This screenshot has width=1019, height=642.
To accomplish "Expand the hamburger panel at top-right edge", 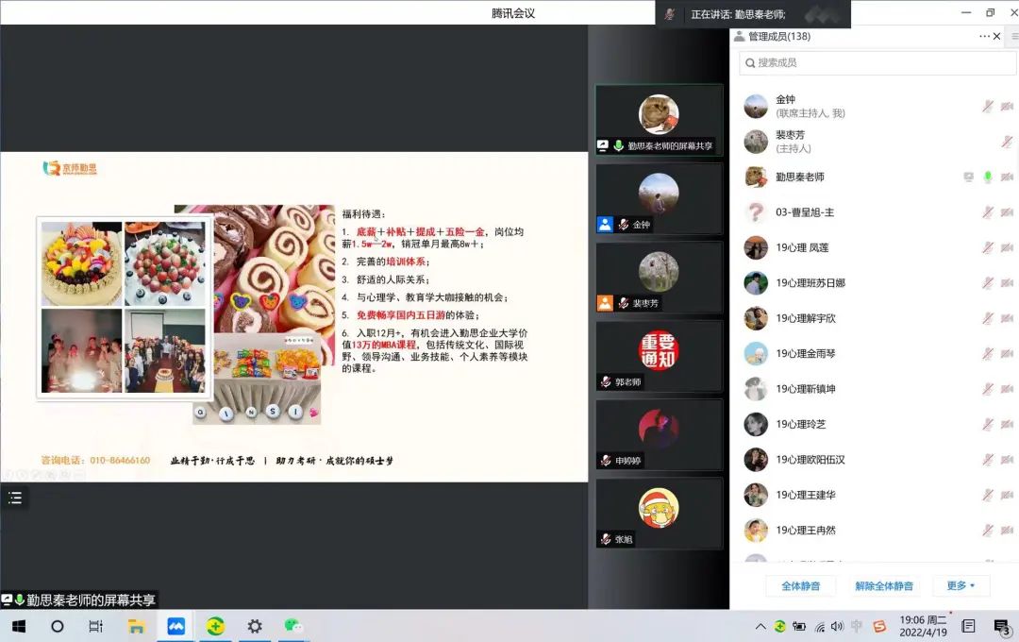I will (x=1014, y=36).
